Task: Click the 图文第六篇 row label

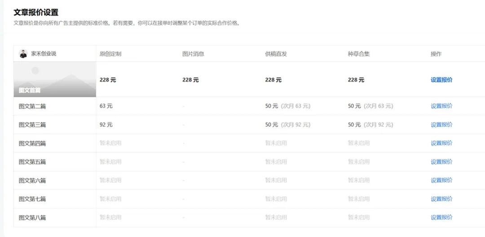Action: point(32,181)
